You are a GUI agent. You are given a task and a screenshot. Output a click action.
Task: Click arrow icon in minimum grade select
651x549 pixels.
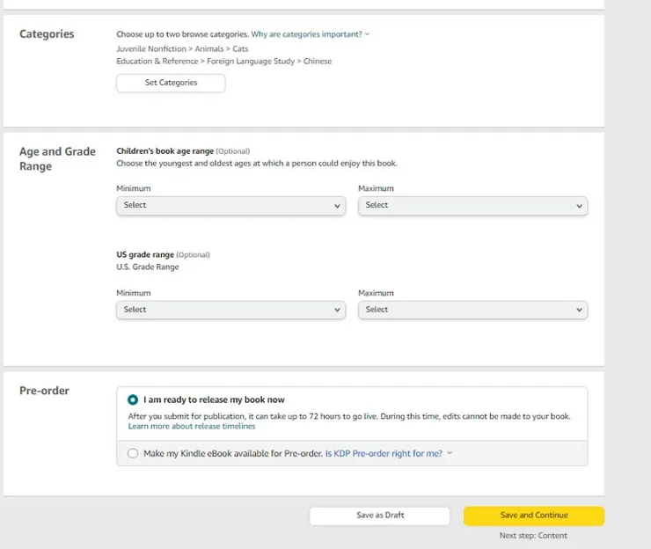(x=338, y=311)
